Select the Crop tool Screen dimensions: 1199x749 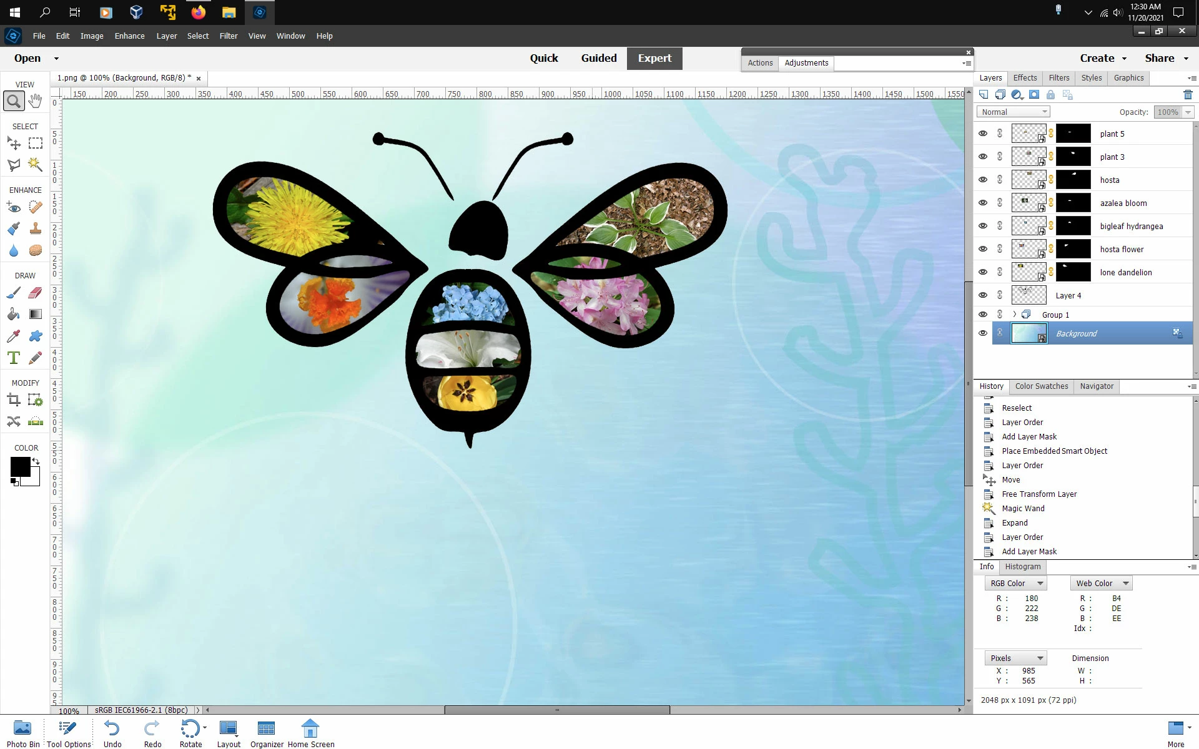[14, 400]
